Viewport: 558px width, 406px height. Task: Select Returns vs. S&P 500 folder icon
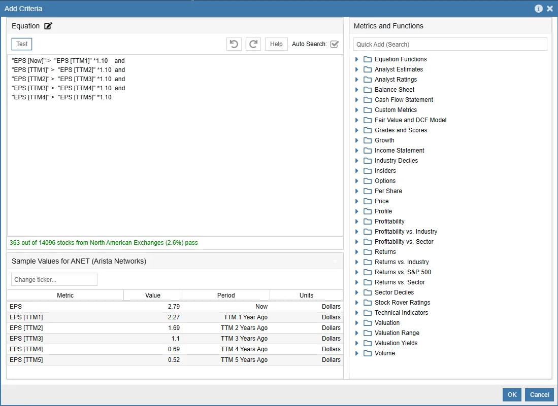pyautogui.click(x=368, y=272)
